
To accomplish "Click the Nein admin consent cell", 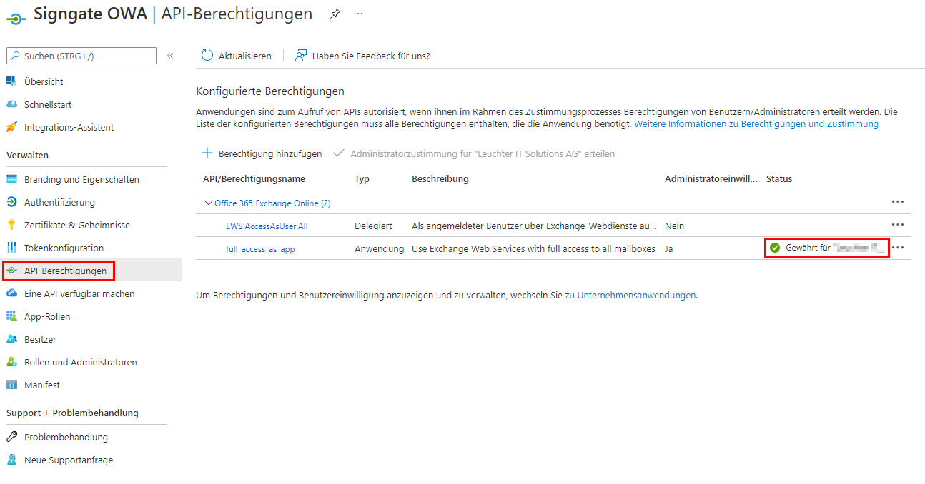I will 674,226.
